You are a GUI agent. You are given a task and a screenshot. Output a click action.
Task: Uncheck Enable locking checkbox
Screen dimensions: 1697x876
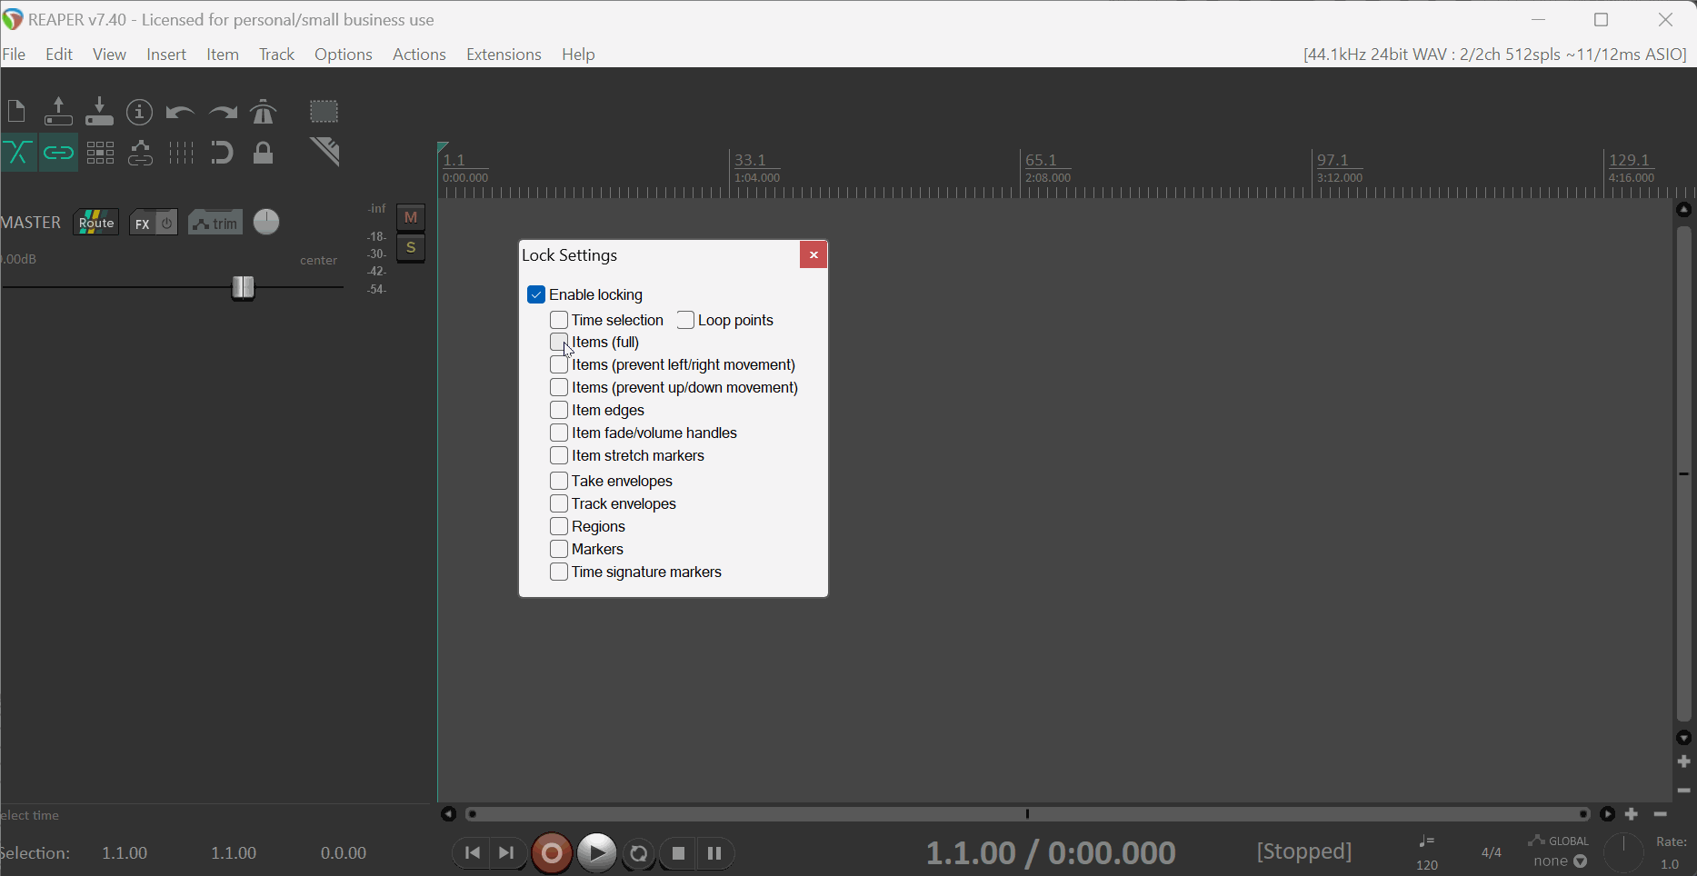536,295
